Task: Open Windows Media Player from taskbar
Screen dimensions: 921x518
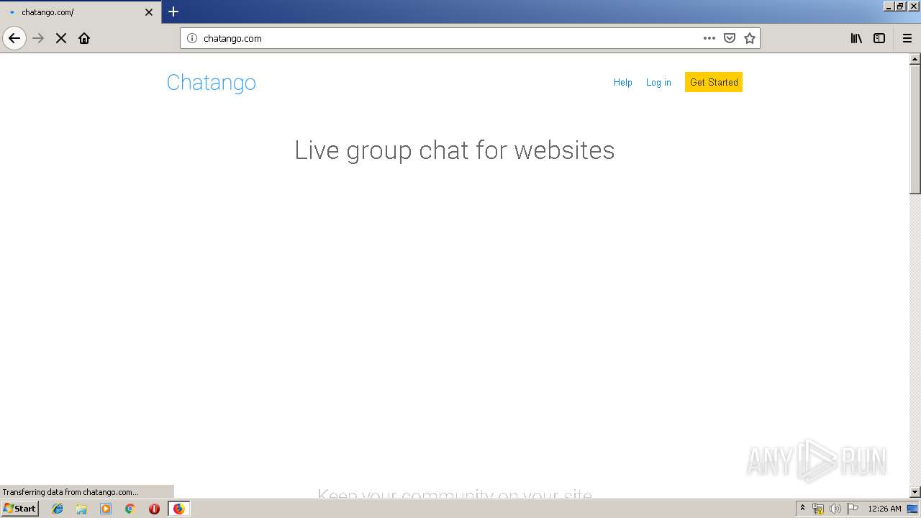Action: coord(106,509)
